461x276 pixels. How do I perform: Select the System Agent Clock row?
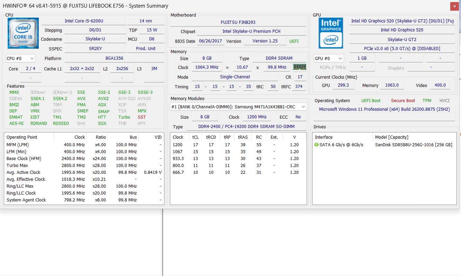84,200
